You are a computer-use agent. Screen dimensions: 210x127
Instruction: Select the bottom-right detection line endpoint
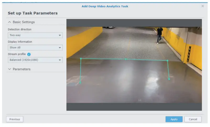[x=169, y=79]
